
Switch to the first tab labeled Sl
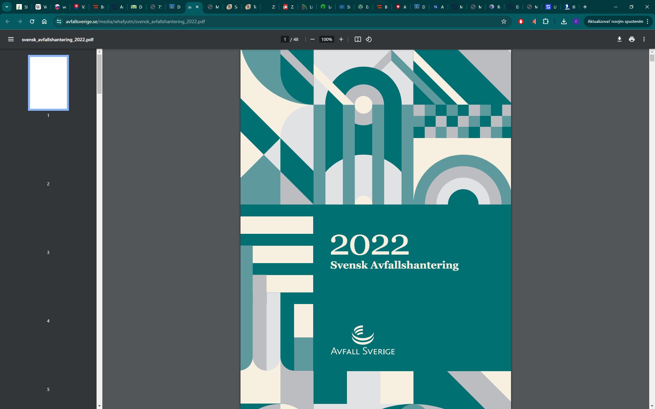click(x=23, y=7)
